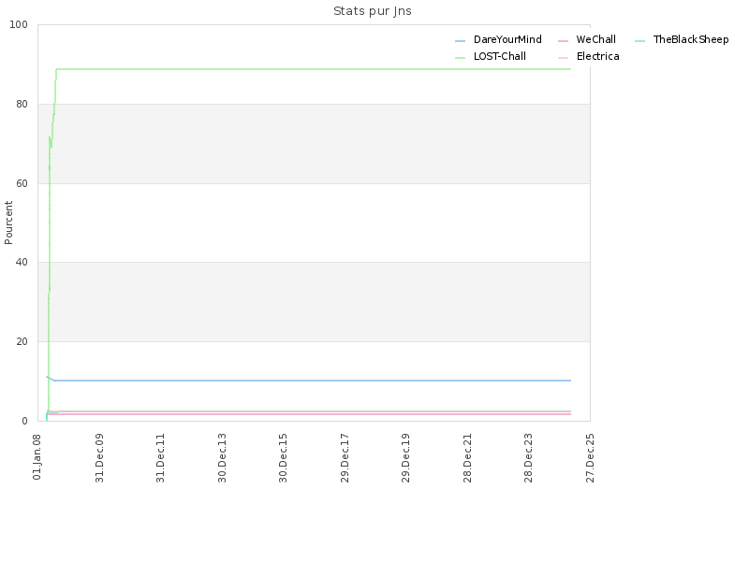Screen dimensions: 749x561
Task: Click the teal TheBlackSheep legend color marker
Action: tap(640, 41)
